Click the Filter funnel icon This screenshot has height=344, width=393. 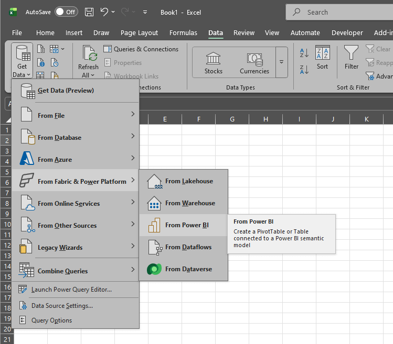pyautogui.click(x=351, y=53)
